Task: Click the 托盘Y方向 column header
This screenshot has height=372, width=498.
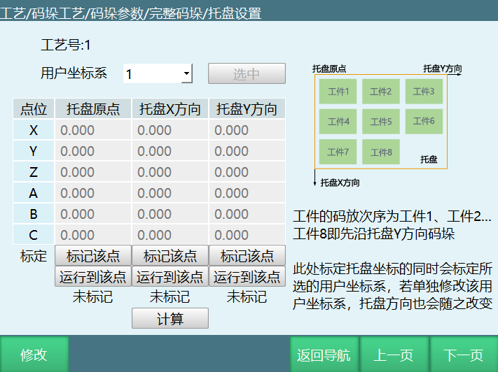Action: tap(247, 109)
